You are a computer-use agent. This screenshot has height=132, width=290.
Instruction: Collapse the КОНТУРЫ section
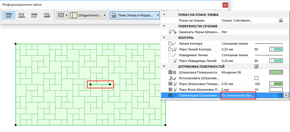click(164, 38)
